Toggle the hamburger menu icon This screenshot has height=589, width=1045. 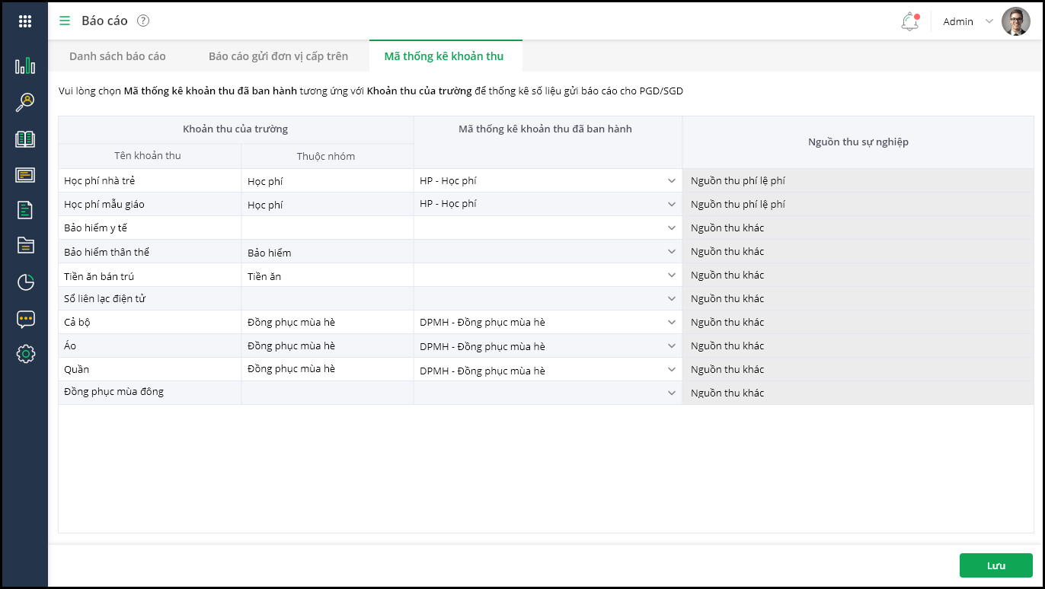pyautogui.click(x=65, y=21)
